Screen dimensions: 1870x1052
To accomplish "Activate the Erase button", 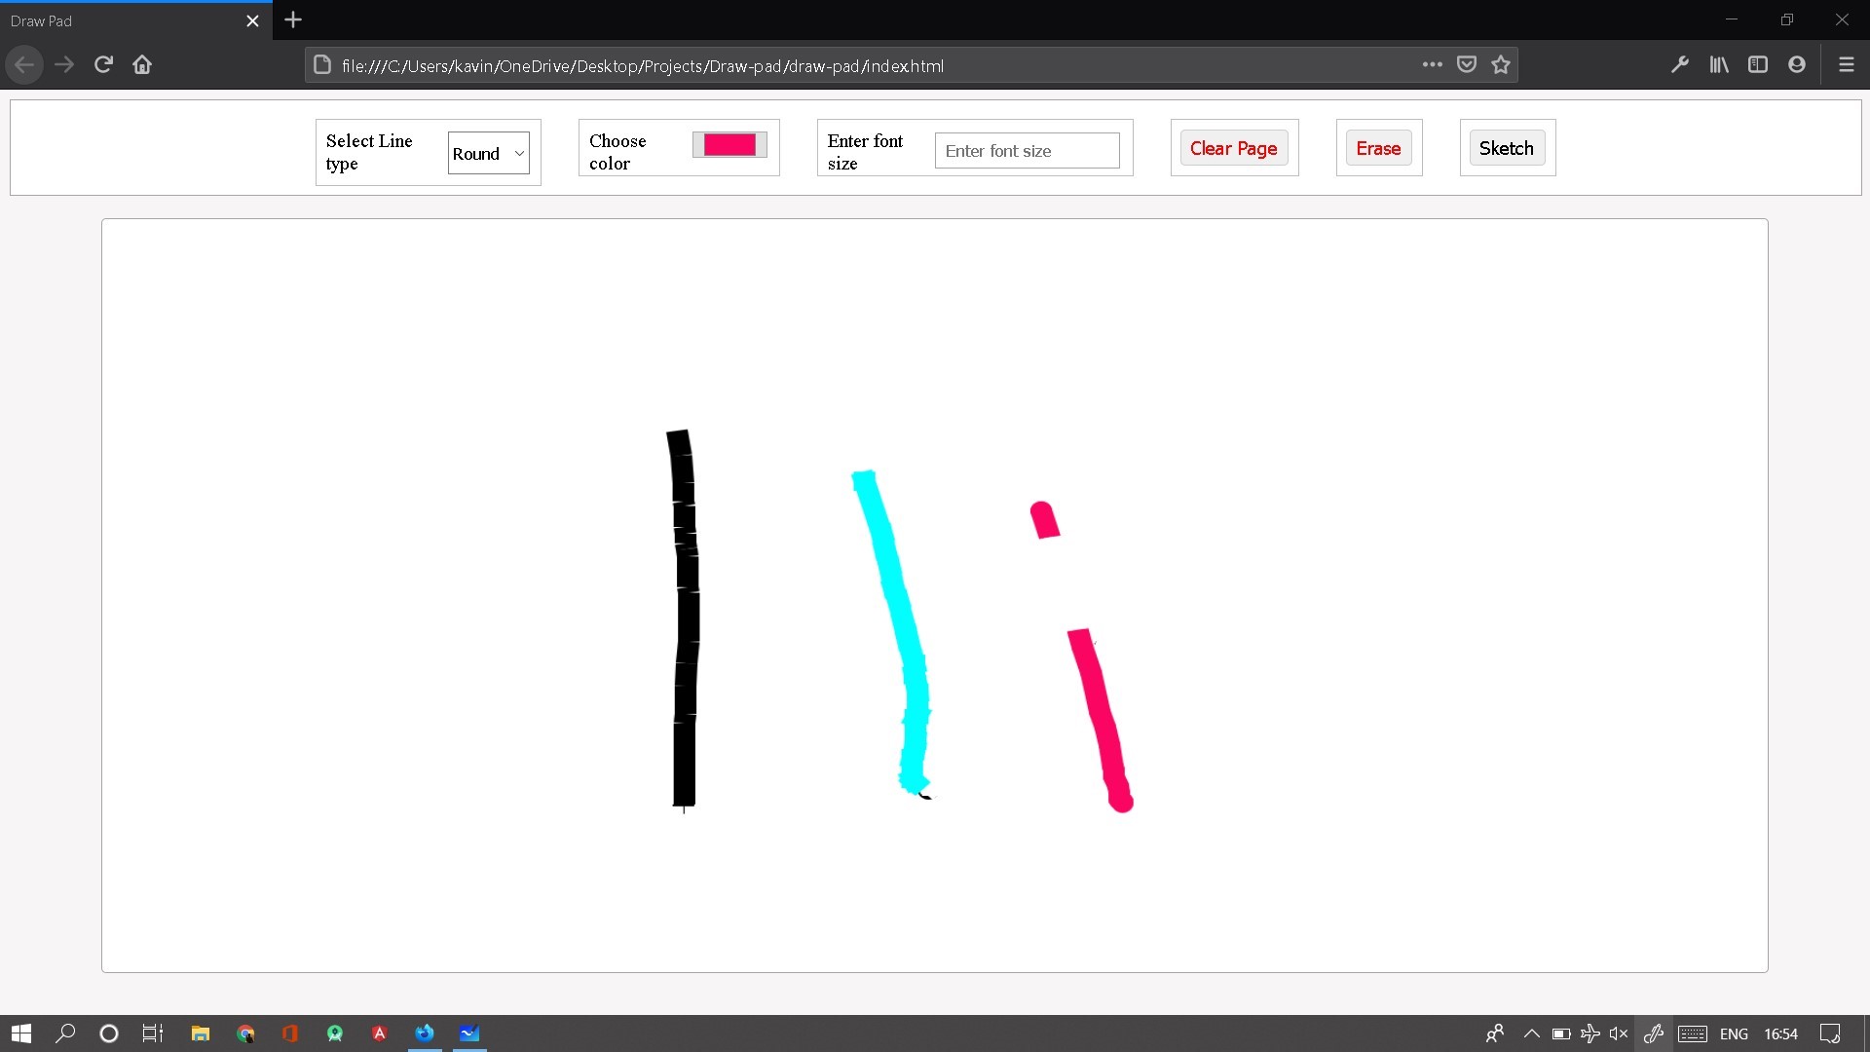I will (x=1378, y=148).
